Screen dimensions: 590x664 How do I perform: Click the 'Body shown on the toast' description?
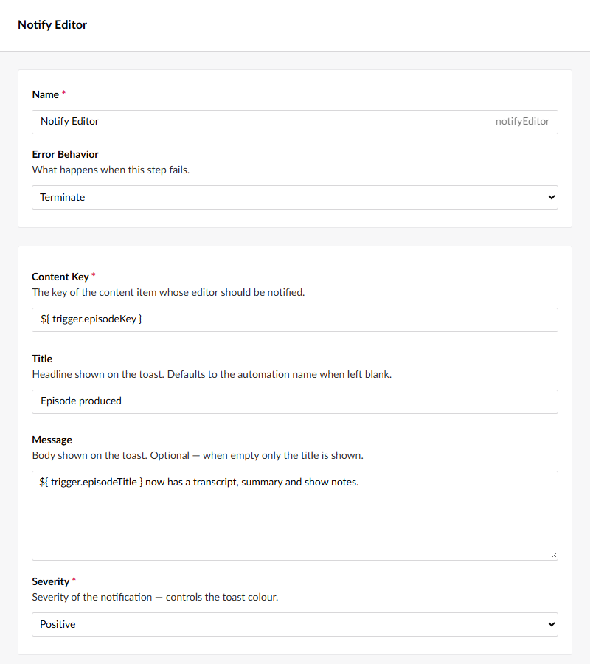pos(198,456)
